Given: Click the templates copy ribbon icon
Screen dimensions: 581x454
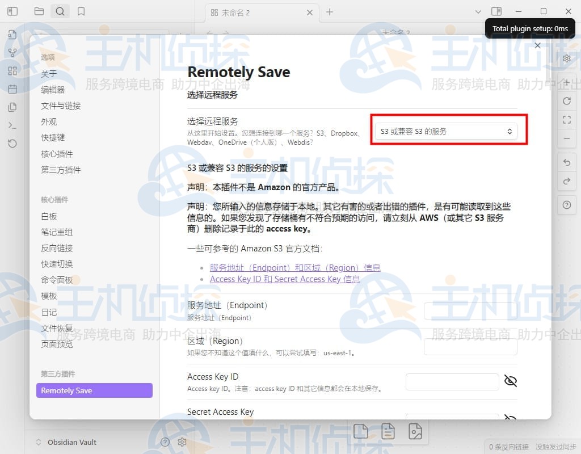Looking at the screenshot, I should click(12, 107).
